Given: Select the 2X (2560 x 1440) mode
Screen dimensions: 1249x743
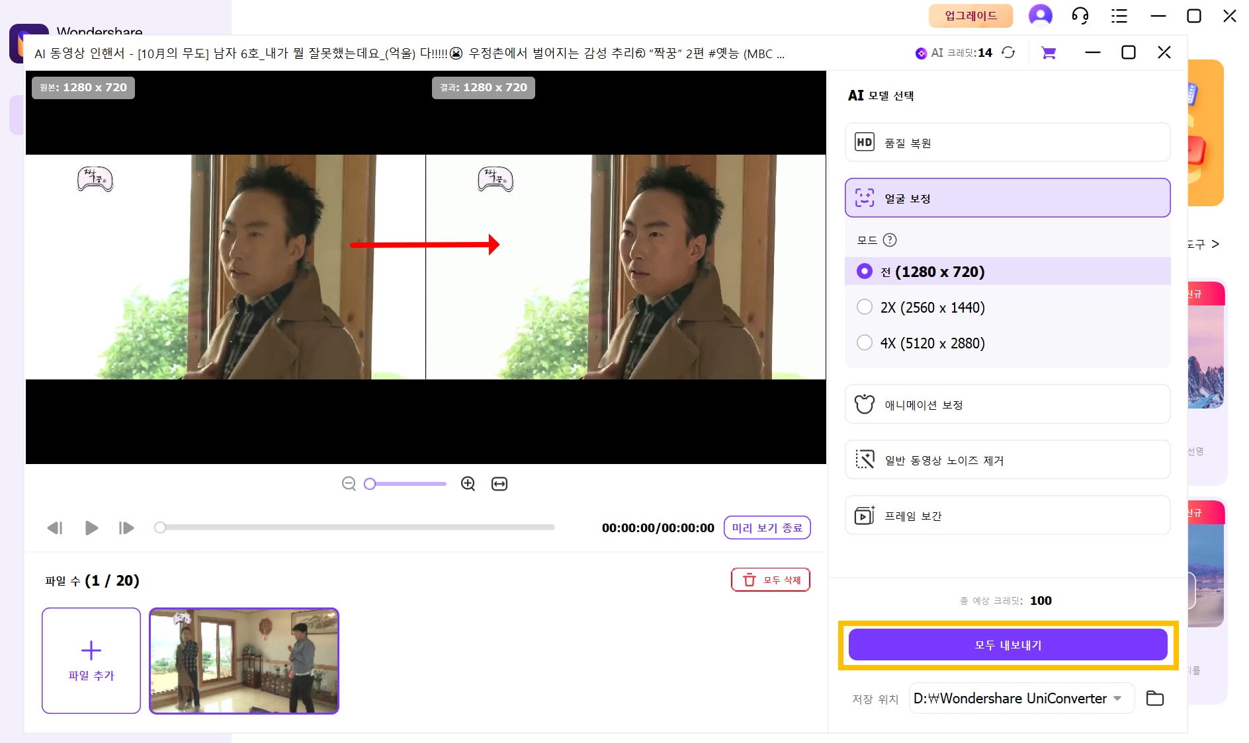Looking at the screenshot, I should point(865,307).
